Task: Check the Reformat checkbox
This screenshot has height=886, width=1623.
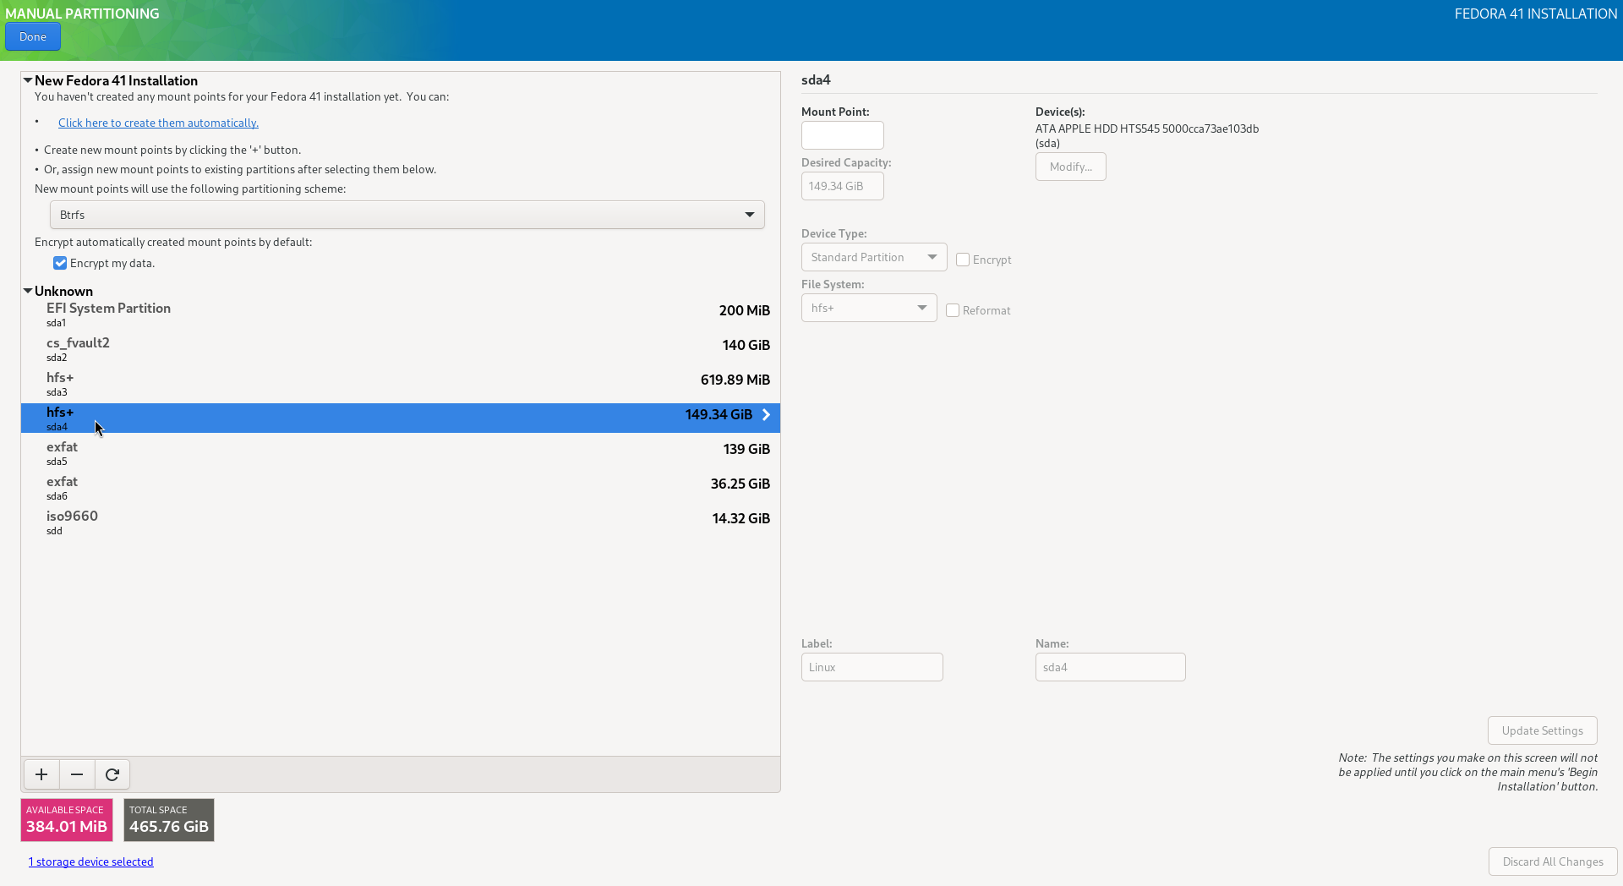Action: [953, 310]
